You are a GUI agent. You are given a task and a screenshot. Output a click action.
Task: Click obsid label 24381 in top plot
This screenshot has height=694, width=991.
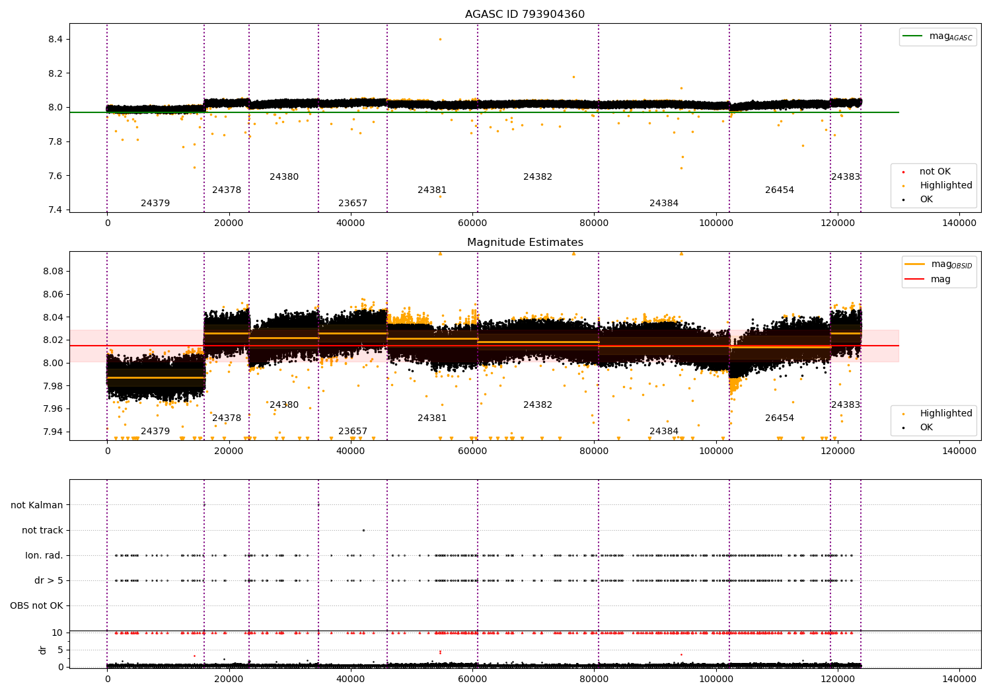[432, 190]
